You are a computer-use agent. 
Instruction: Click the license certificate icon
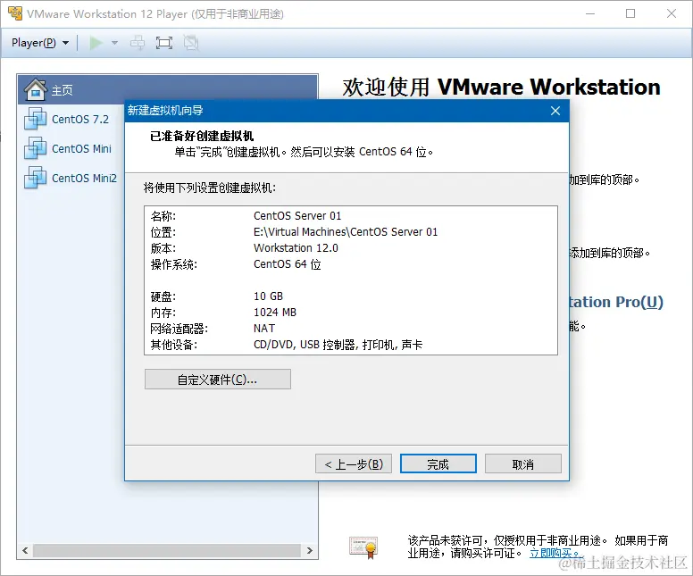(x=363, y=547)
